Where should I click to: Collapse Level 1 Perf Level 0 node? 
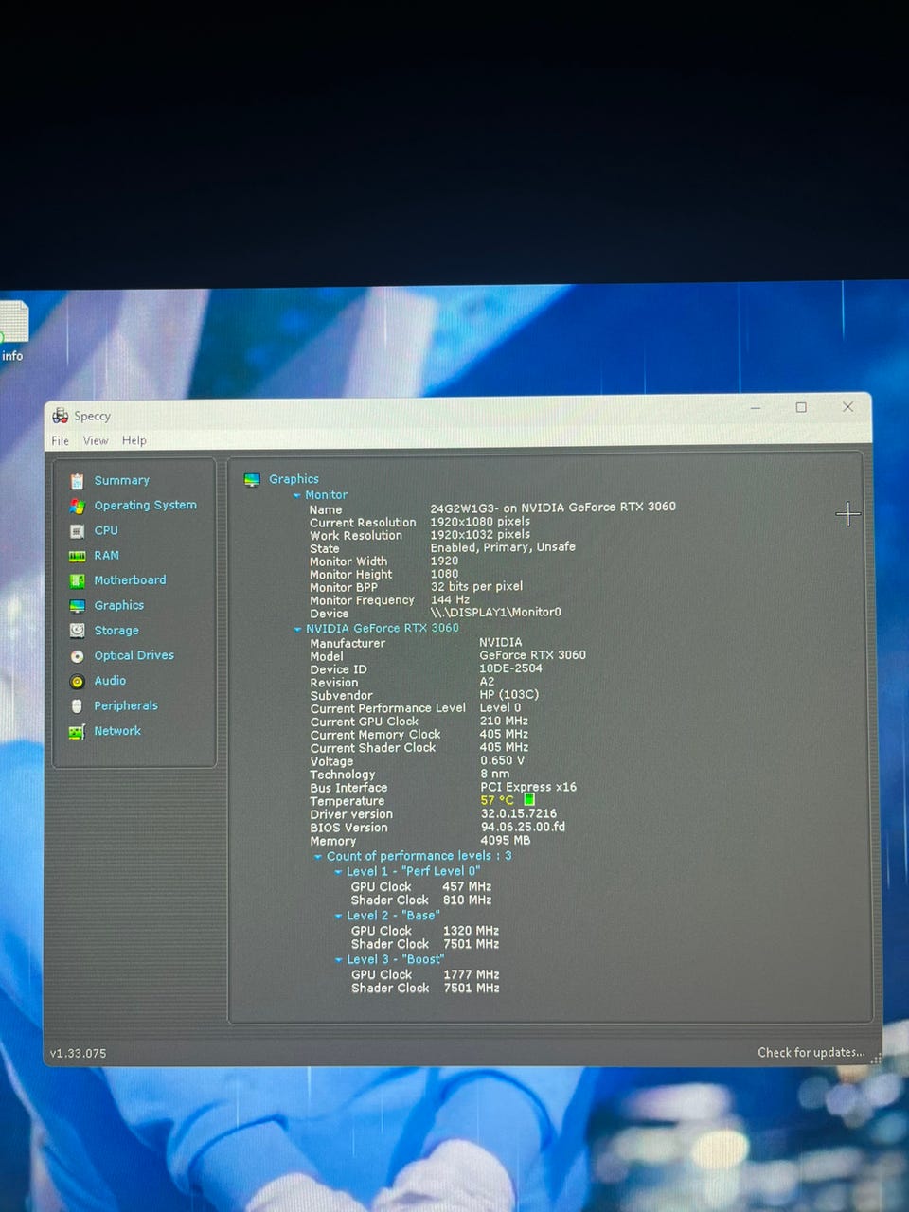pyautogui.click(x=338, y=872)
